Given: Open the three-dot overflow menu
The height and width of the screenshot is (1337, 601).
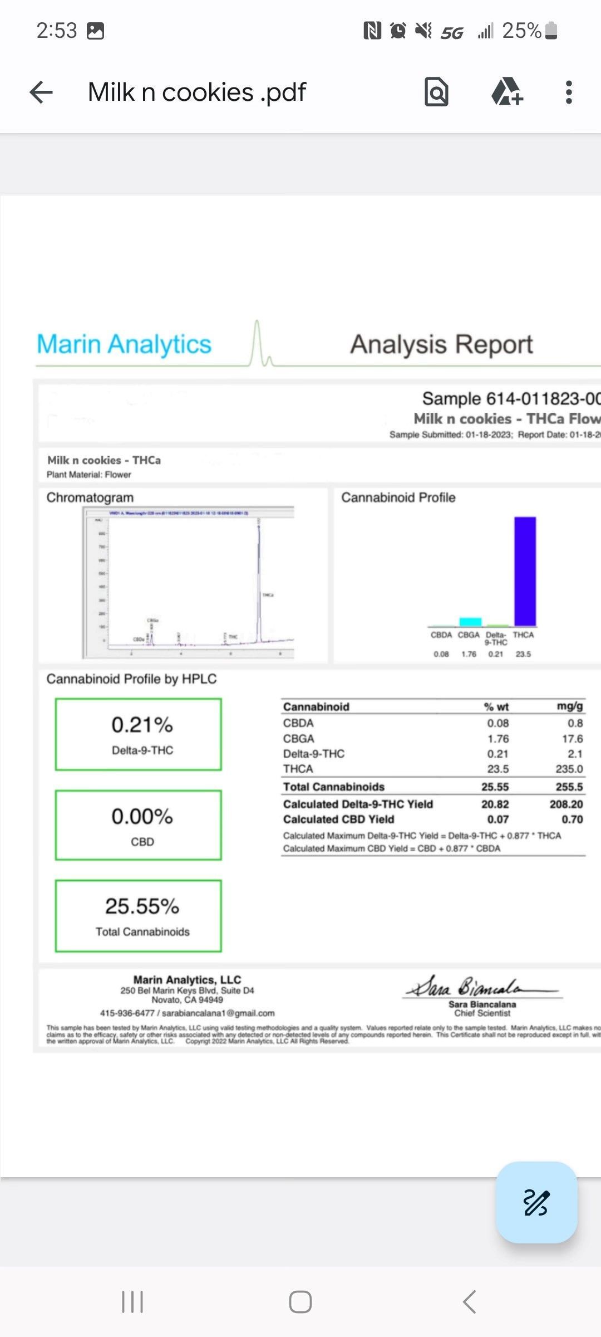Looking at the screenshot, I should coord(568,92).
